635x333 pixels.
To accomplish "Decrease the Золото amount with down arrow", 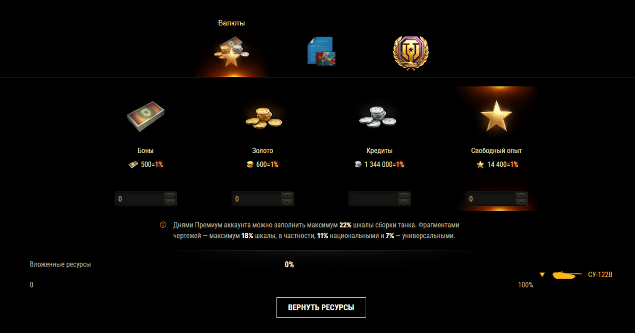I will [287, 202].
